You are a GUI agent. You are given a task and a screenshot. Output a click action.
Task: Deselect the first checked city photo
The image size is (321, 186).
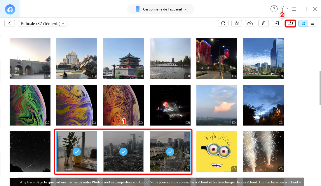[x=76, y=151]
